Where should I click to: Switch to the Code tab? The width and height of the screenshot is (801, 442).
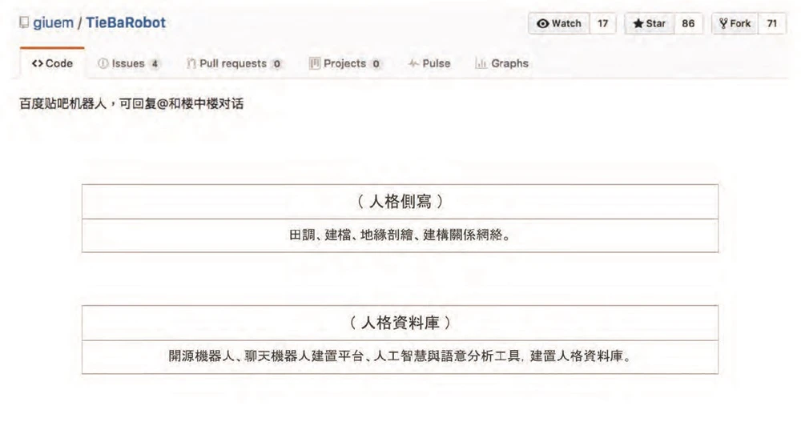coord(52,64)
